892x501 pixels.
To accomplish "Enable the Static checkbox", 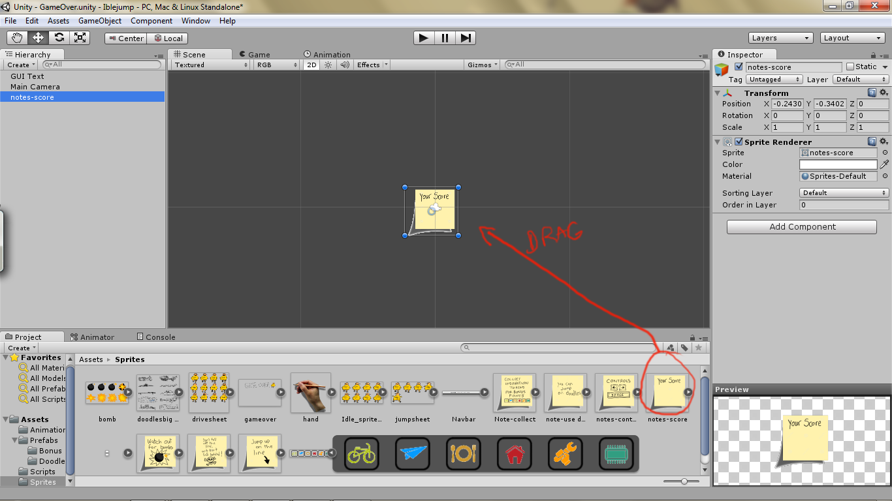I will click(x=850, y=67).
